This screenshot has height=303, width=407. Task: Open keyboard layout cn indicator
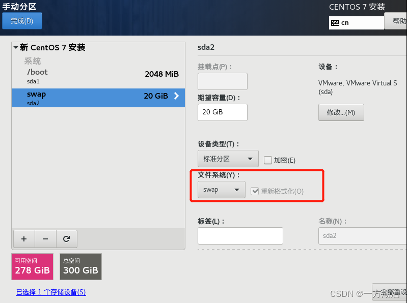pyautogui.click(x=357, y=23)
